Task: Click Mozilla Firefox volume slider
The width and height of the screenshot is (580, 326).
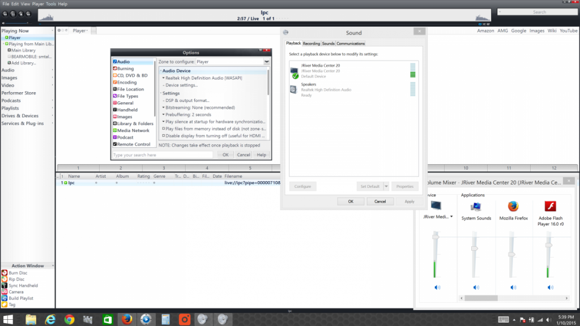Action: (x=511, y=254)
